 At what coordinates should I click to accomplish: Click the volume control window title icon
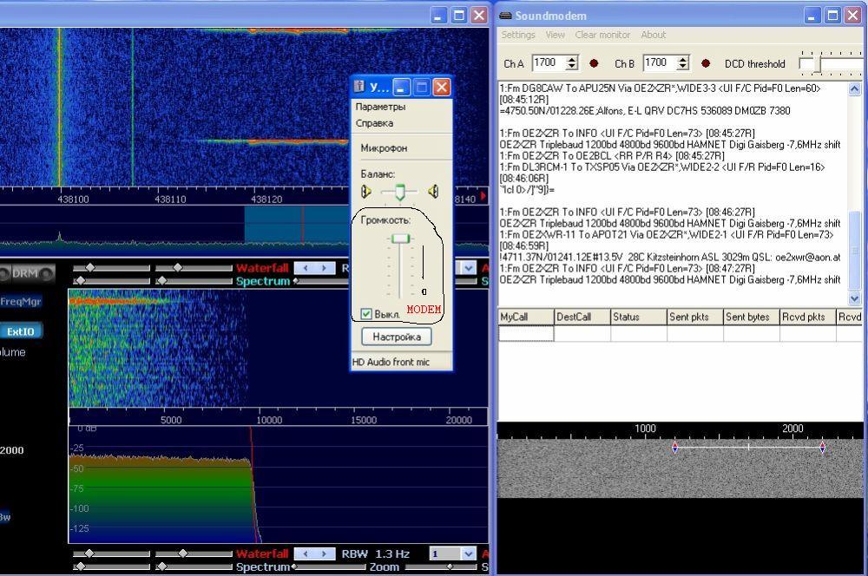(359, 87)
